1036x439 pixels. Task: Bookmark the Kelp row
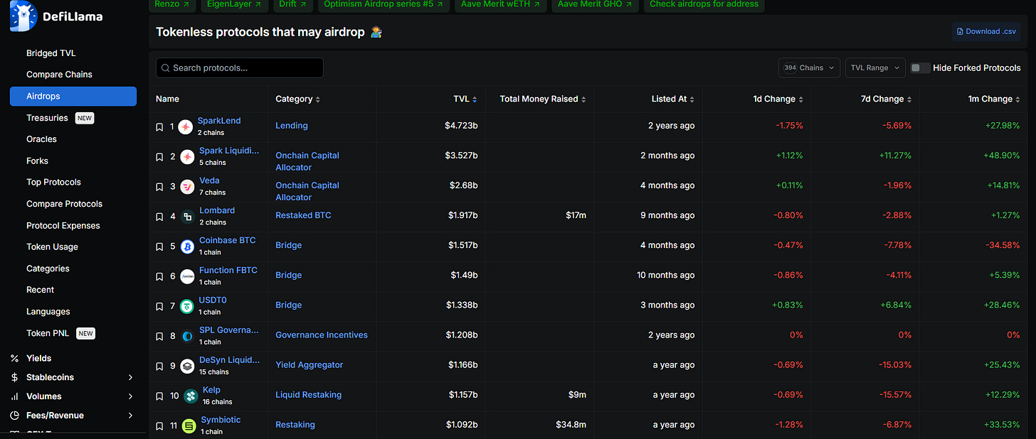[159, 396]
